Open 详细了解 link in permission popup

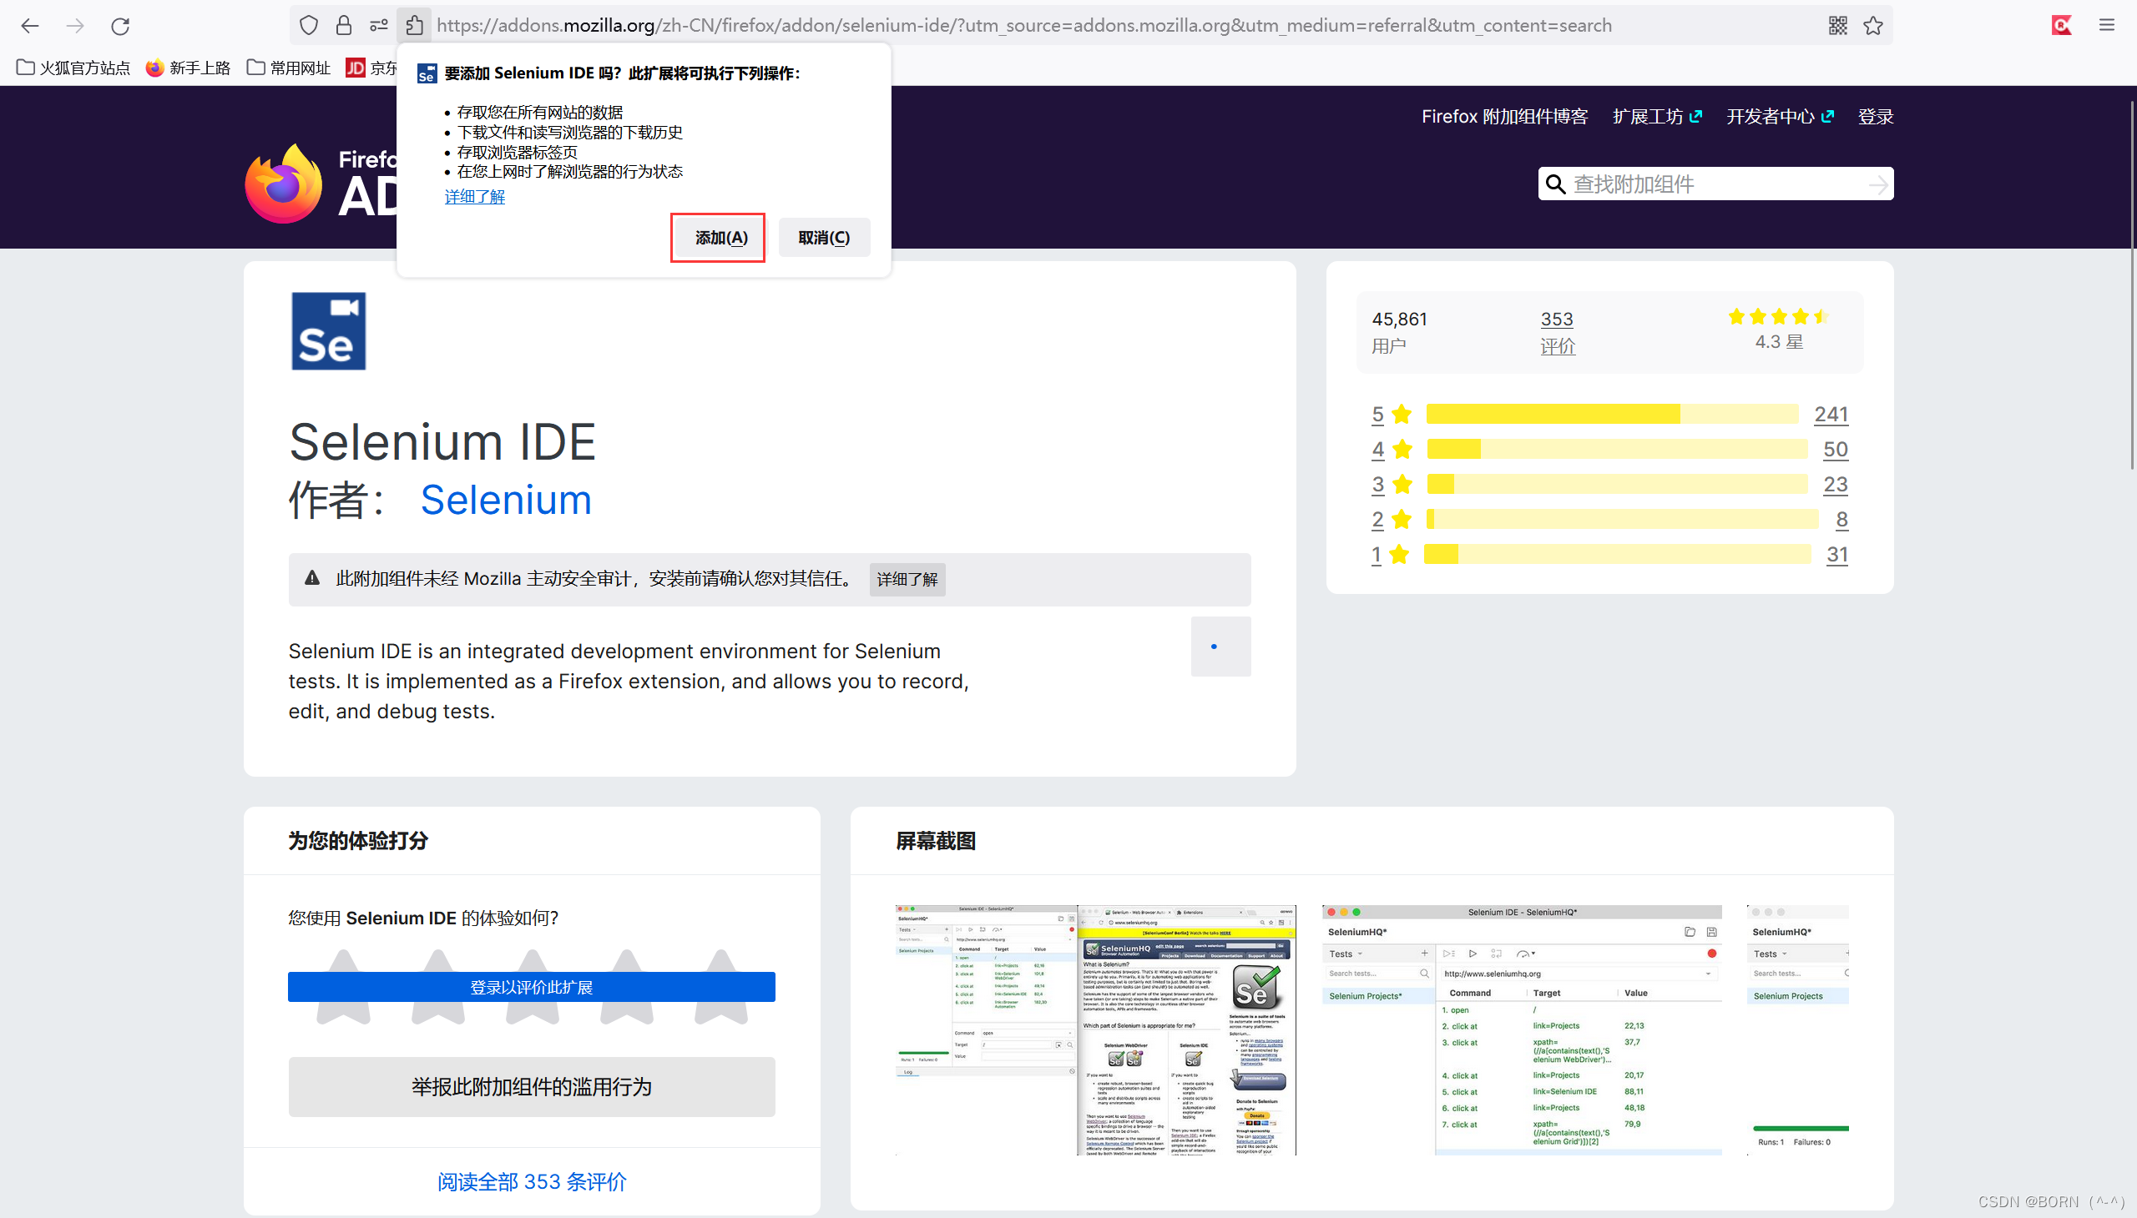coord(475,197)
